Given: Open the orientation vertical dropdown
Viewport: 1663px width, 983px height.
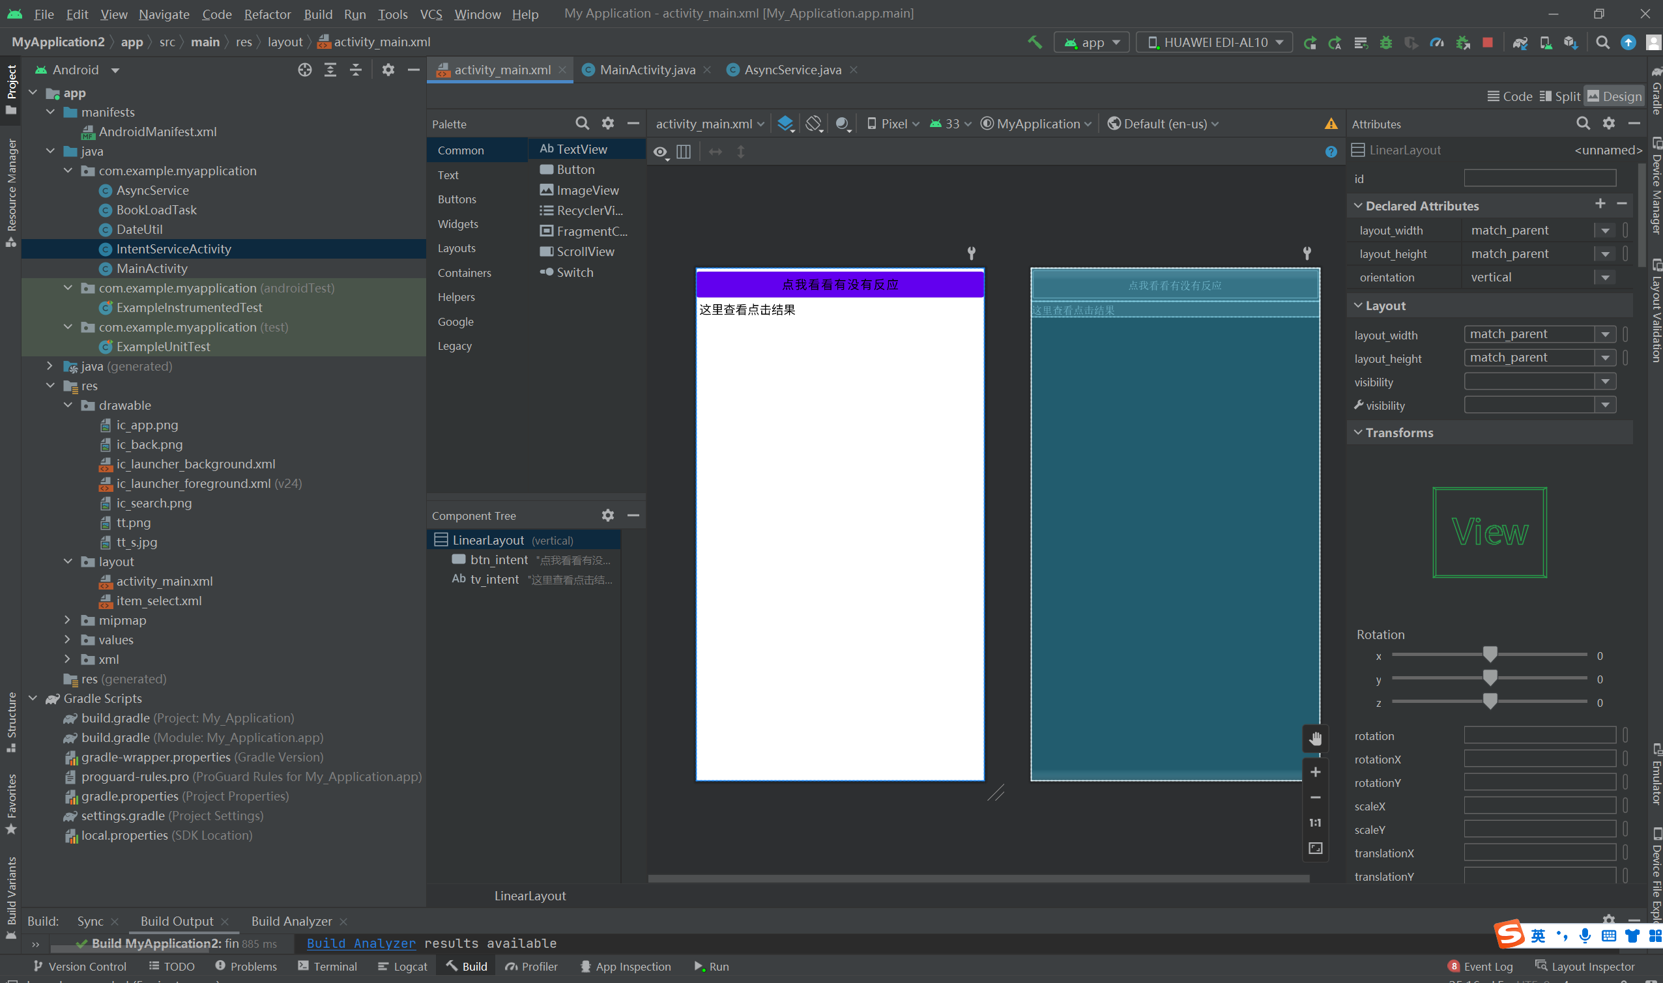Looking at the screenshot, I should 1605,278.
